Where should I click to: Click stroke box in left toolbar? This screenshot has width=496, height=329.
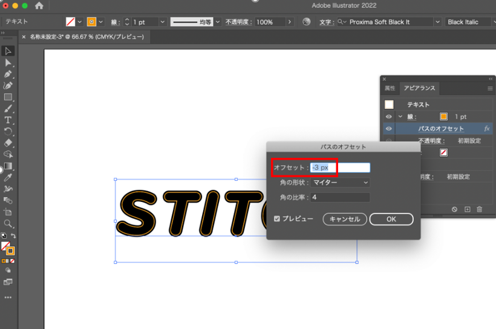click(x=10, y=251)
